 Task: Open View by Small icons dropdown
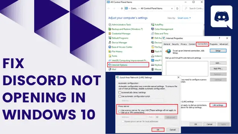pos(184,18)
